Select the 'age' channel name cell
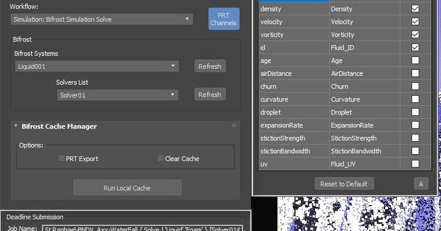 click(294, 61)
